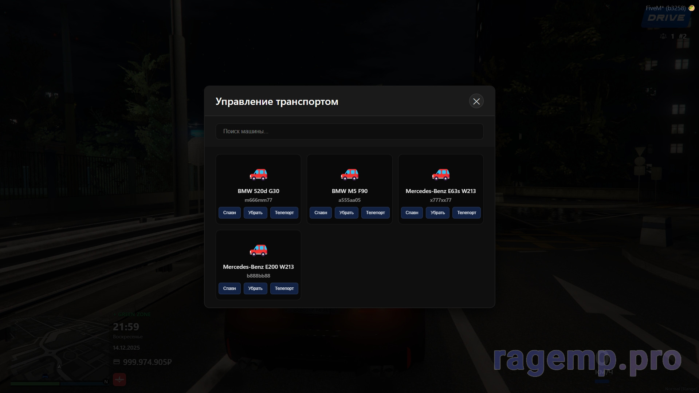The width and height of the screenshot is (699, 393).
Task: Focus the "Поиск машины..." search field
Action: click(x=349, y=131)
